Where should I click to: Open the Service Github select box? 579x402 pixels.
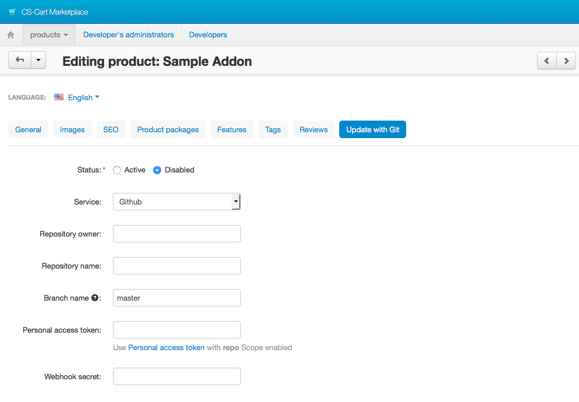(176, 202)
